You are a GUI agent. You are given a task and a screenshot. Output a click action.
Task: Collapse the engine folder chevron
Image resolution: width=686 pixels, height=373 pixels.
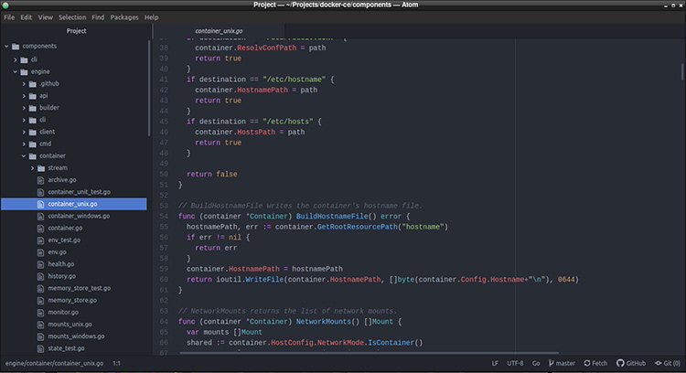[x=16, y=71]
